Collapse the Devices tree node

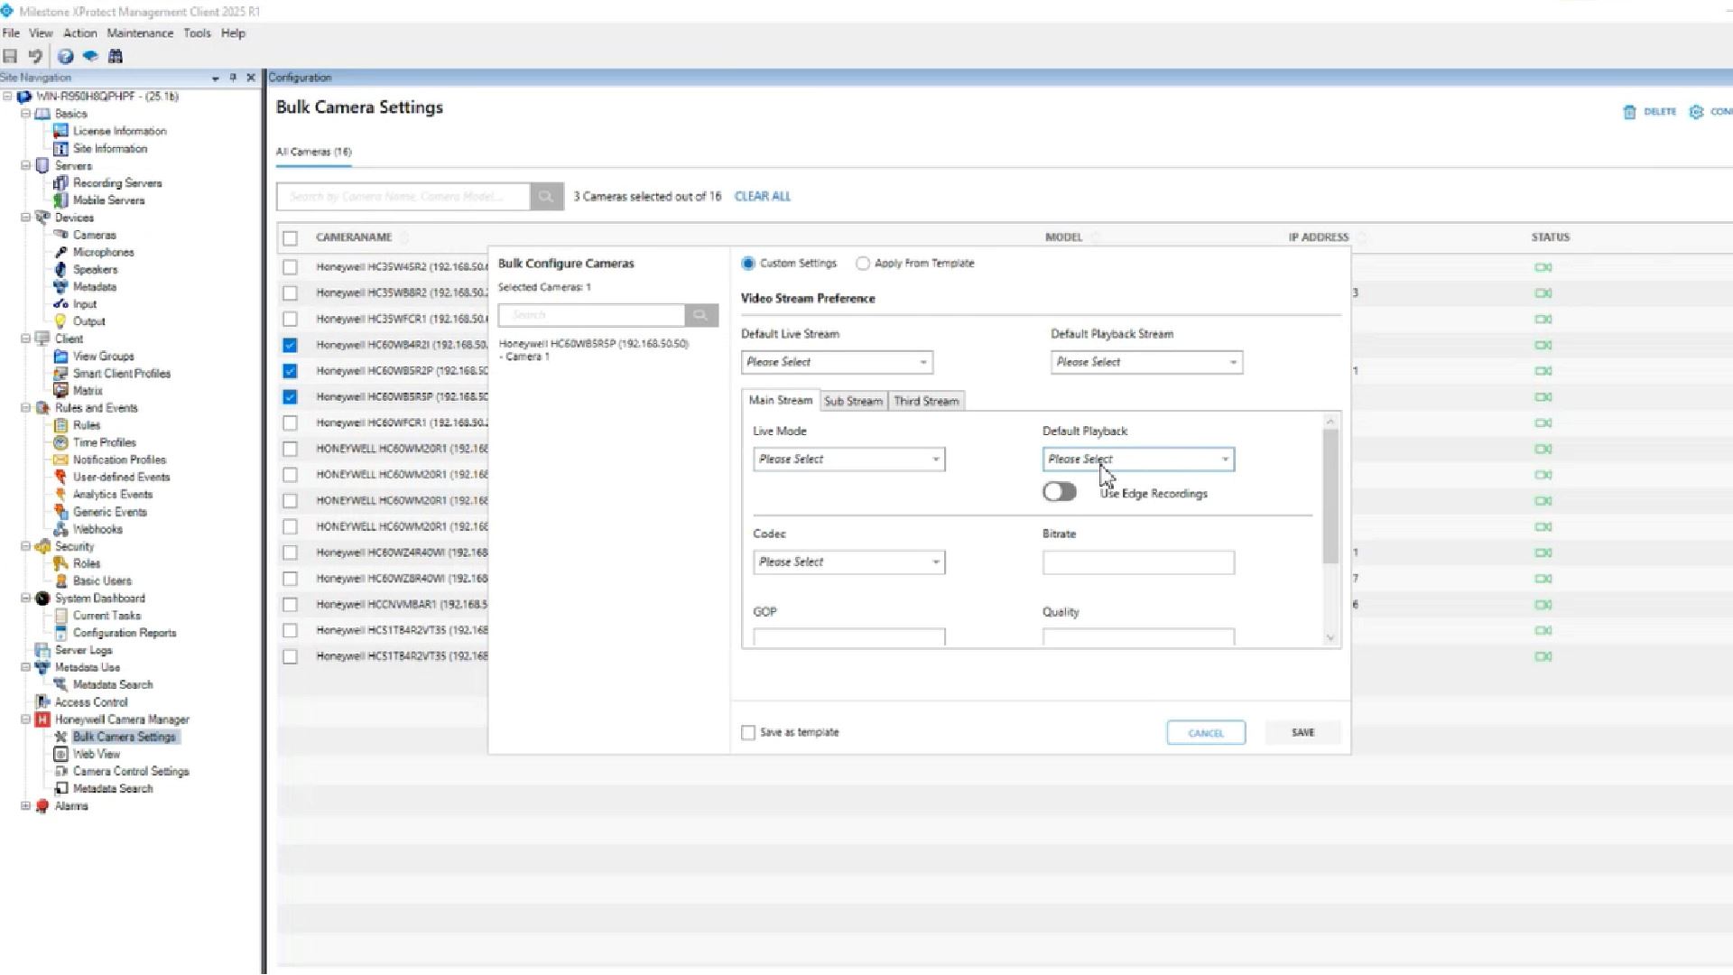click(26, 218)
